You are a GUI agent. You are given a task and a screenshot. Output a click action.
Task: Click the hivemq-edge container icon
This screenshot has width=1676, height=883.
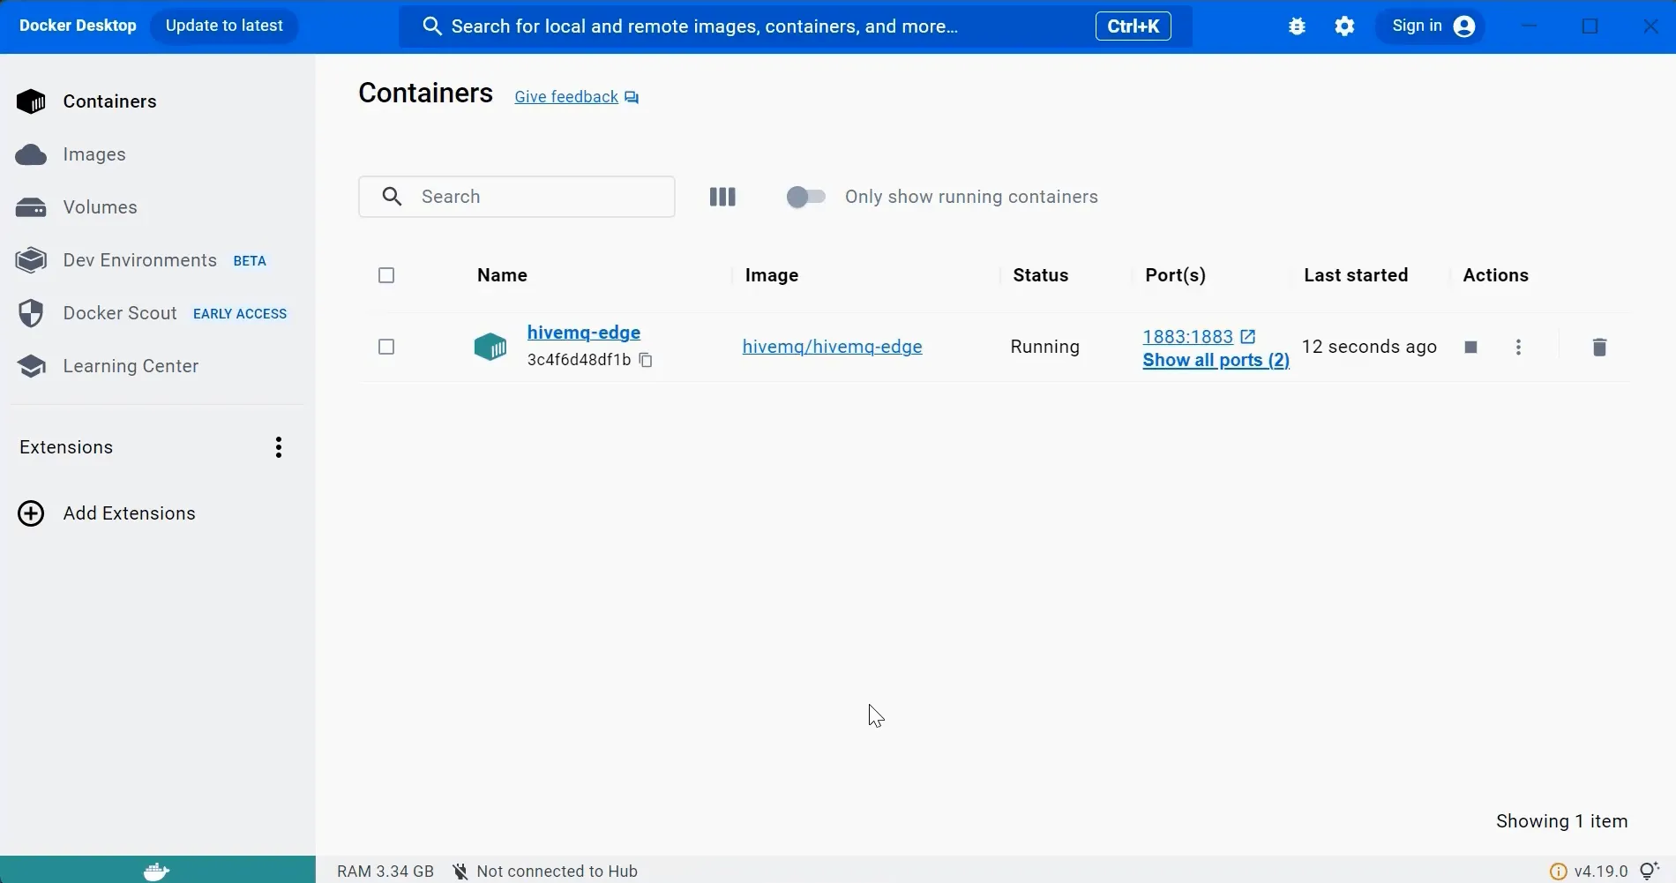point(490,347)
